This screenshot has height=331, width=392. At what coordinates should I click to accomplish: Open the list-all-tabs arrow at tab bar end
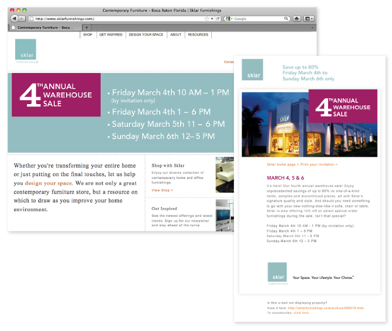pyautogui.click(x=312, y=27)
